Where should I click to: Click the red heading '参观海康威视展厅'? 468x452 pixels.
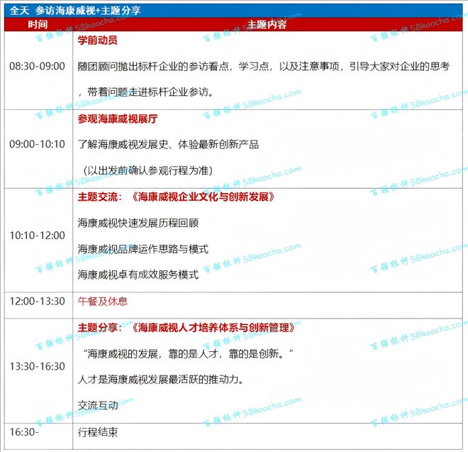click(118, 119)
